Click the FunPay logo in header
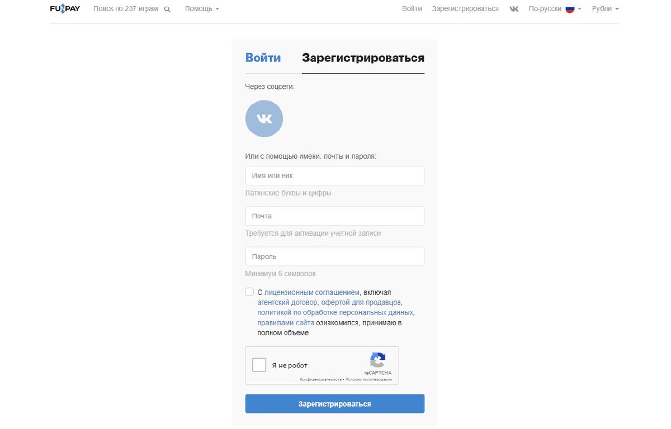 65,9
